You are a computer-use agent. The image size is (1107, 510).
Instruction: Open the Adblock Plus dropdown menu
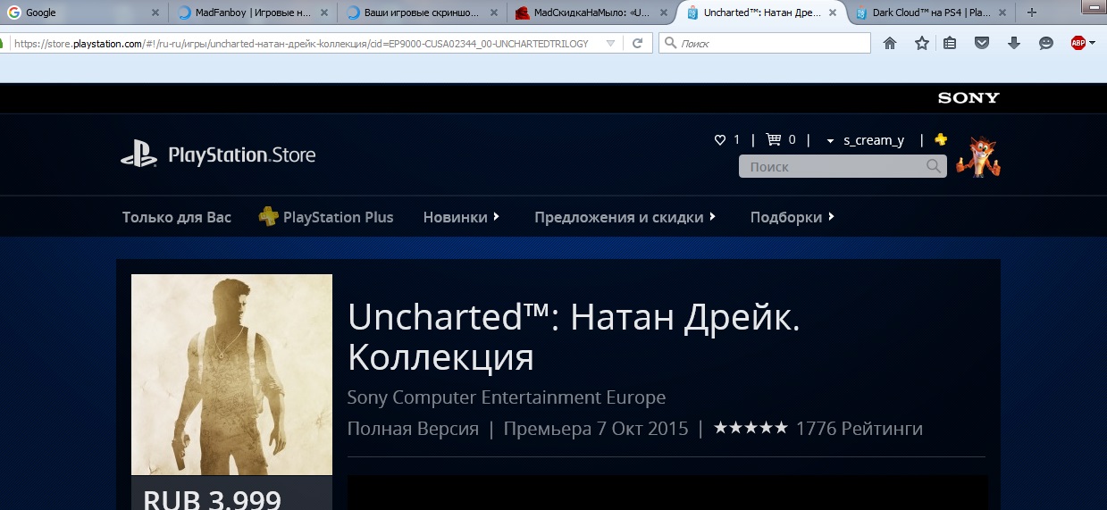point(1092,43)
